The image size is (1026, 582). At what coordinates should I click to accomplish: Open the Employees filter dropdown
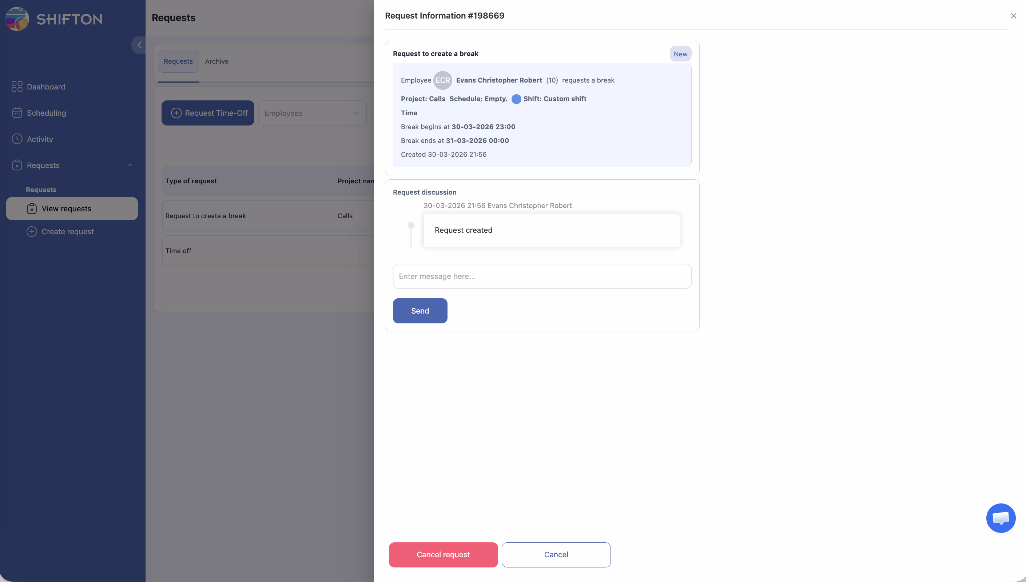(x=312, y=113)
